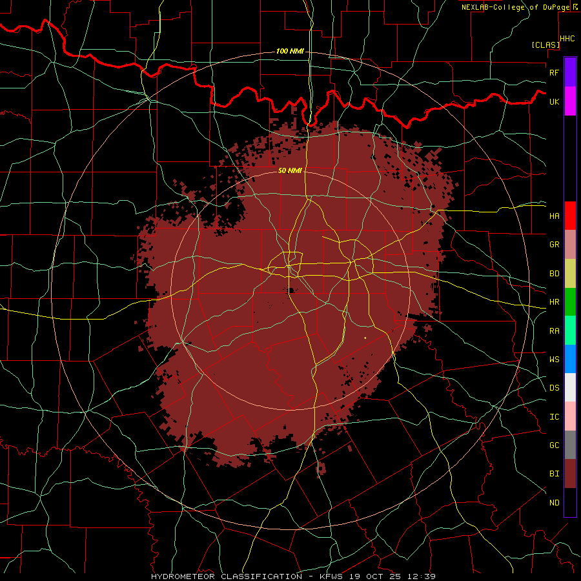
Task: Click the IC light pink legend swatch
Action: [570, 416]
